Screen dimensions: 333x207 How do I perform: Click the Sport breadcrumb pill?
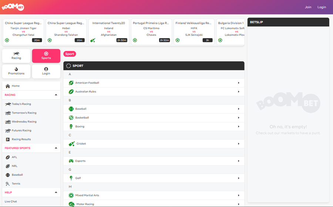click(70, 54)
